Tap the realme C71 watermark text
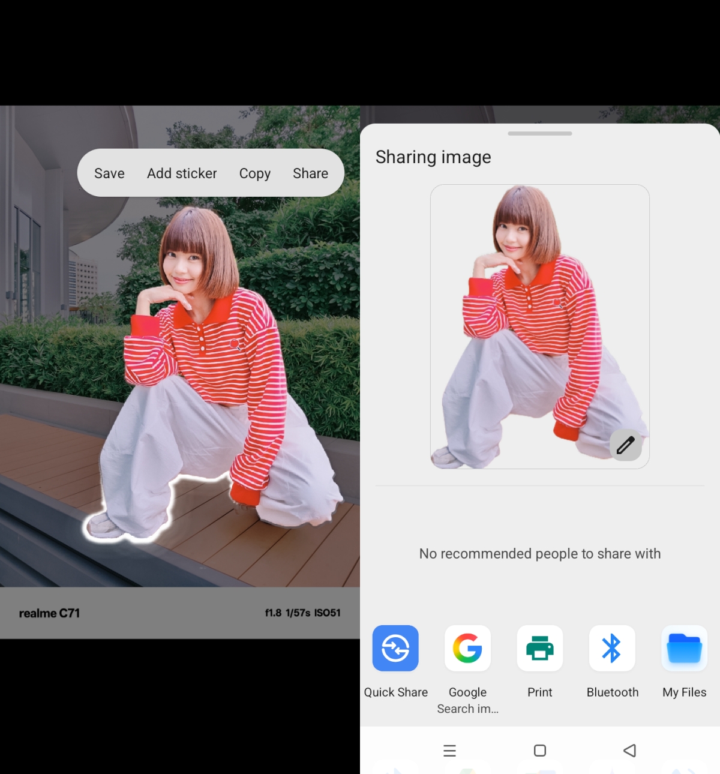 pyautogui.click(x=49, y=613)
